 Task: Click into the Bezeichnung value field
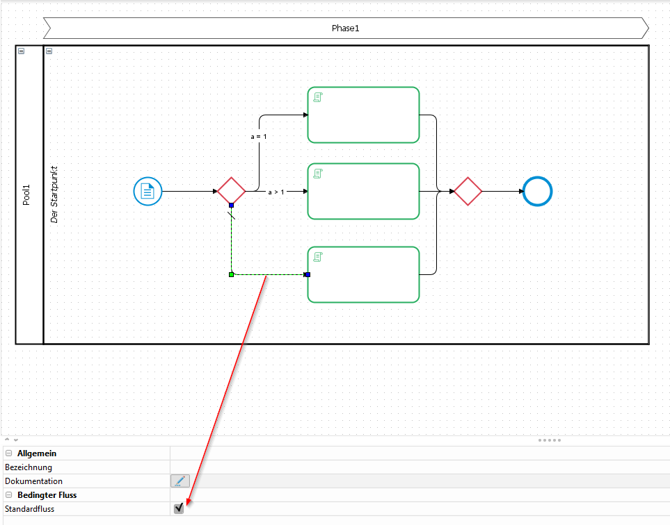coord(417,467)
